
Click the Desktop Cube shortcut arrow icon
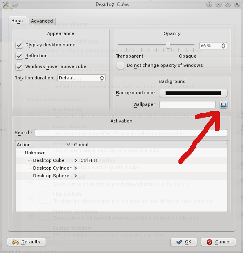75,160
